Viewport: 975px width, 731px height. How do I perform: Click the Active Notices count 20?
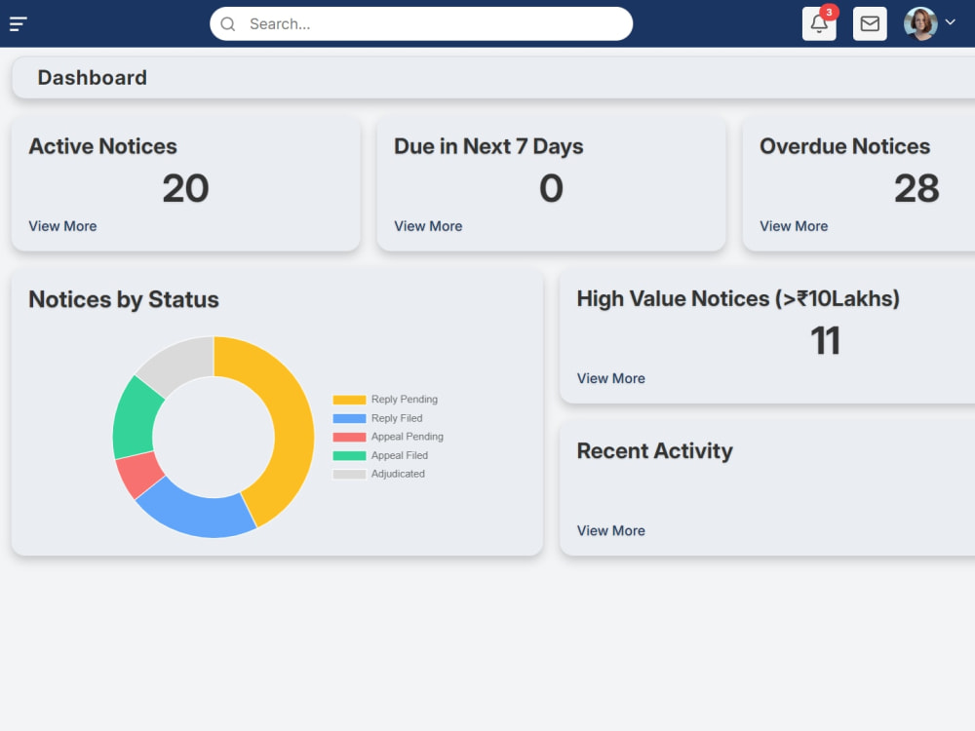[186, 188]
